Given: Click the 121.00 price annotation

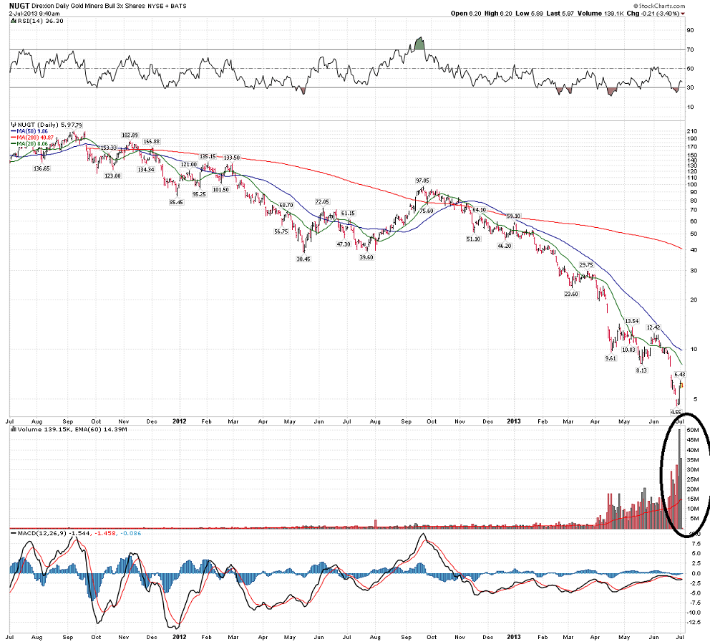Looking at the screenshot, I should (x=189, y=165).
